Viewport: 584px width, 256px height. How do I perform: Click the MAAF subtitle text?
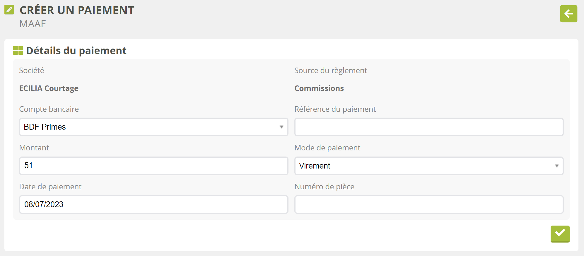click(33, 24)
